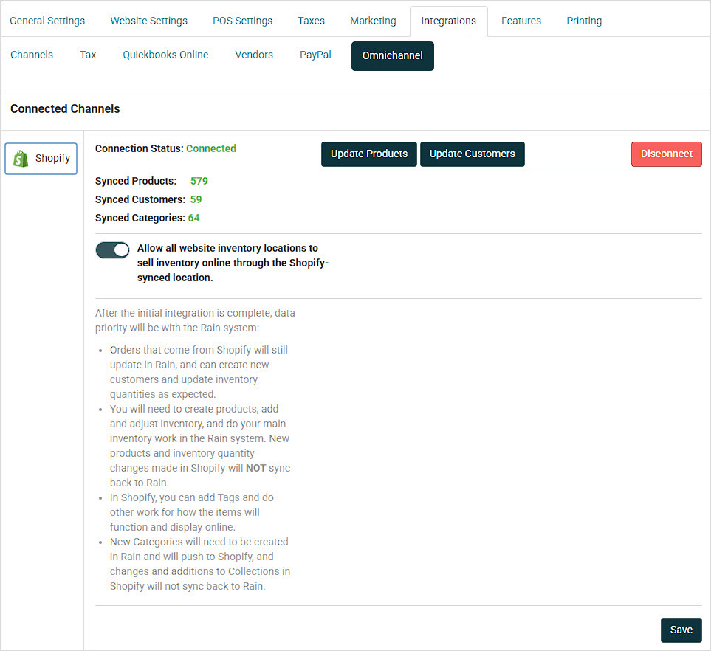The image size is (711, 651).
Task: Select the Marketing tab
Action: click(373, 21)
